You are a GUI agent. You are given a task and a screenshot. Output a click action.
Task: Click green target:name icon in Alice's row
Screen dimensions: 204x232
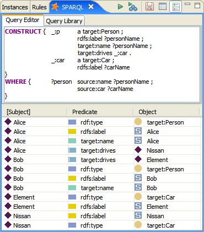pos(72,141)
